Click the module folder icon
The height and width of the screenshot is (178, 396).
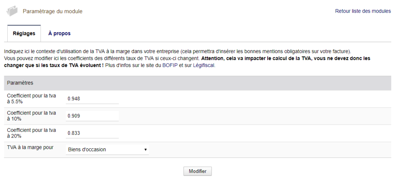pyautogui.click(x=12, y=11)
